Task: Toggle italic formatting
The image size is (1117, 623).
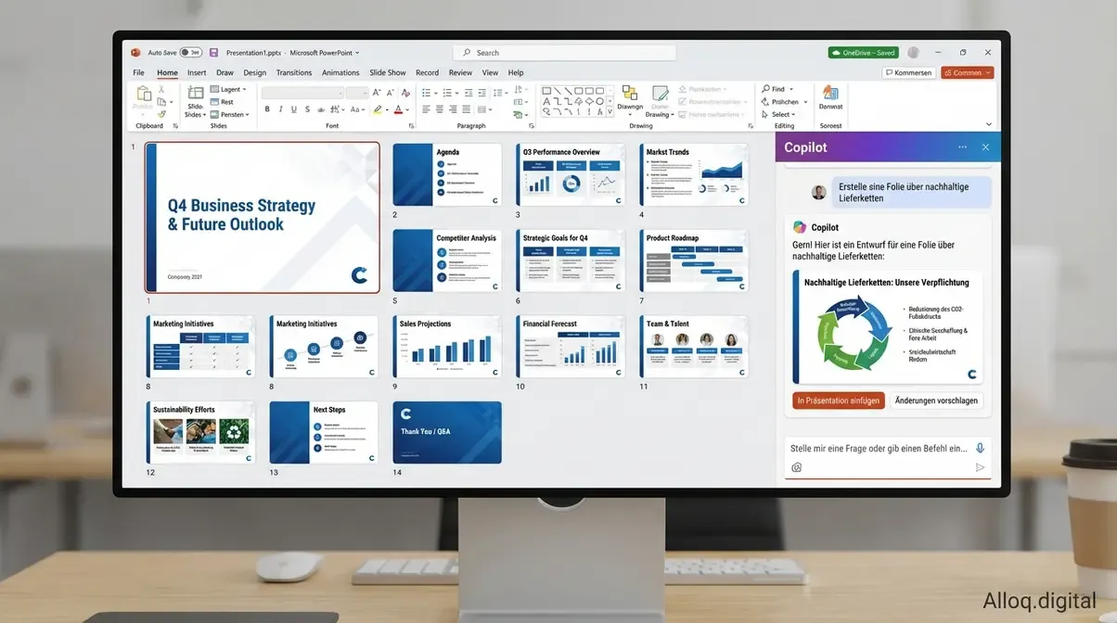Action: pos(281,109)
